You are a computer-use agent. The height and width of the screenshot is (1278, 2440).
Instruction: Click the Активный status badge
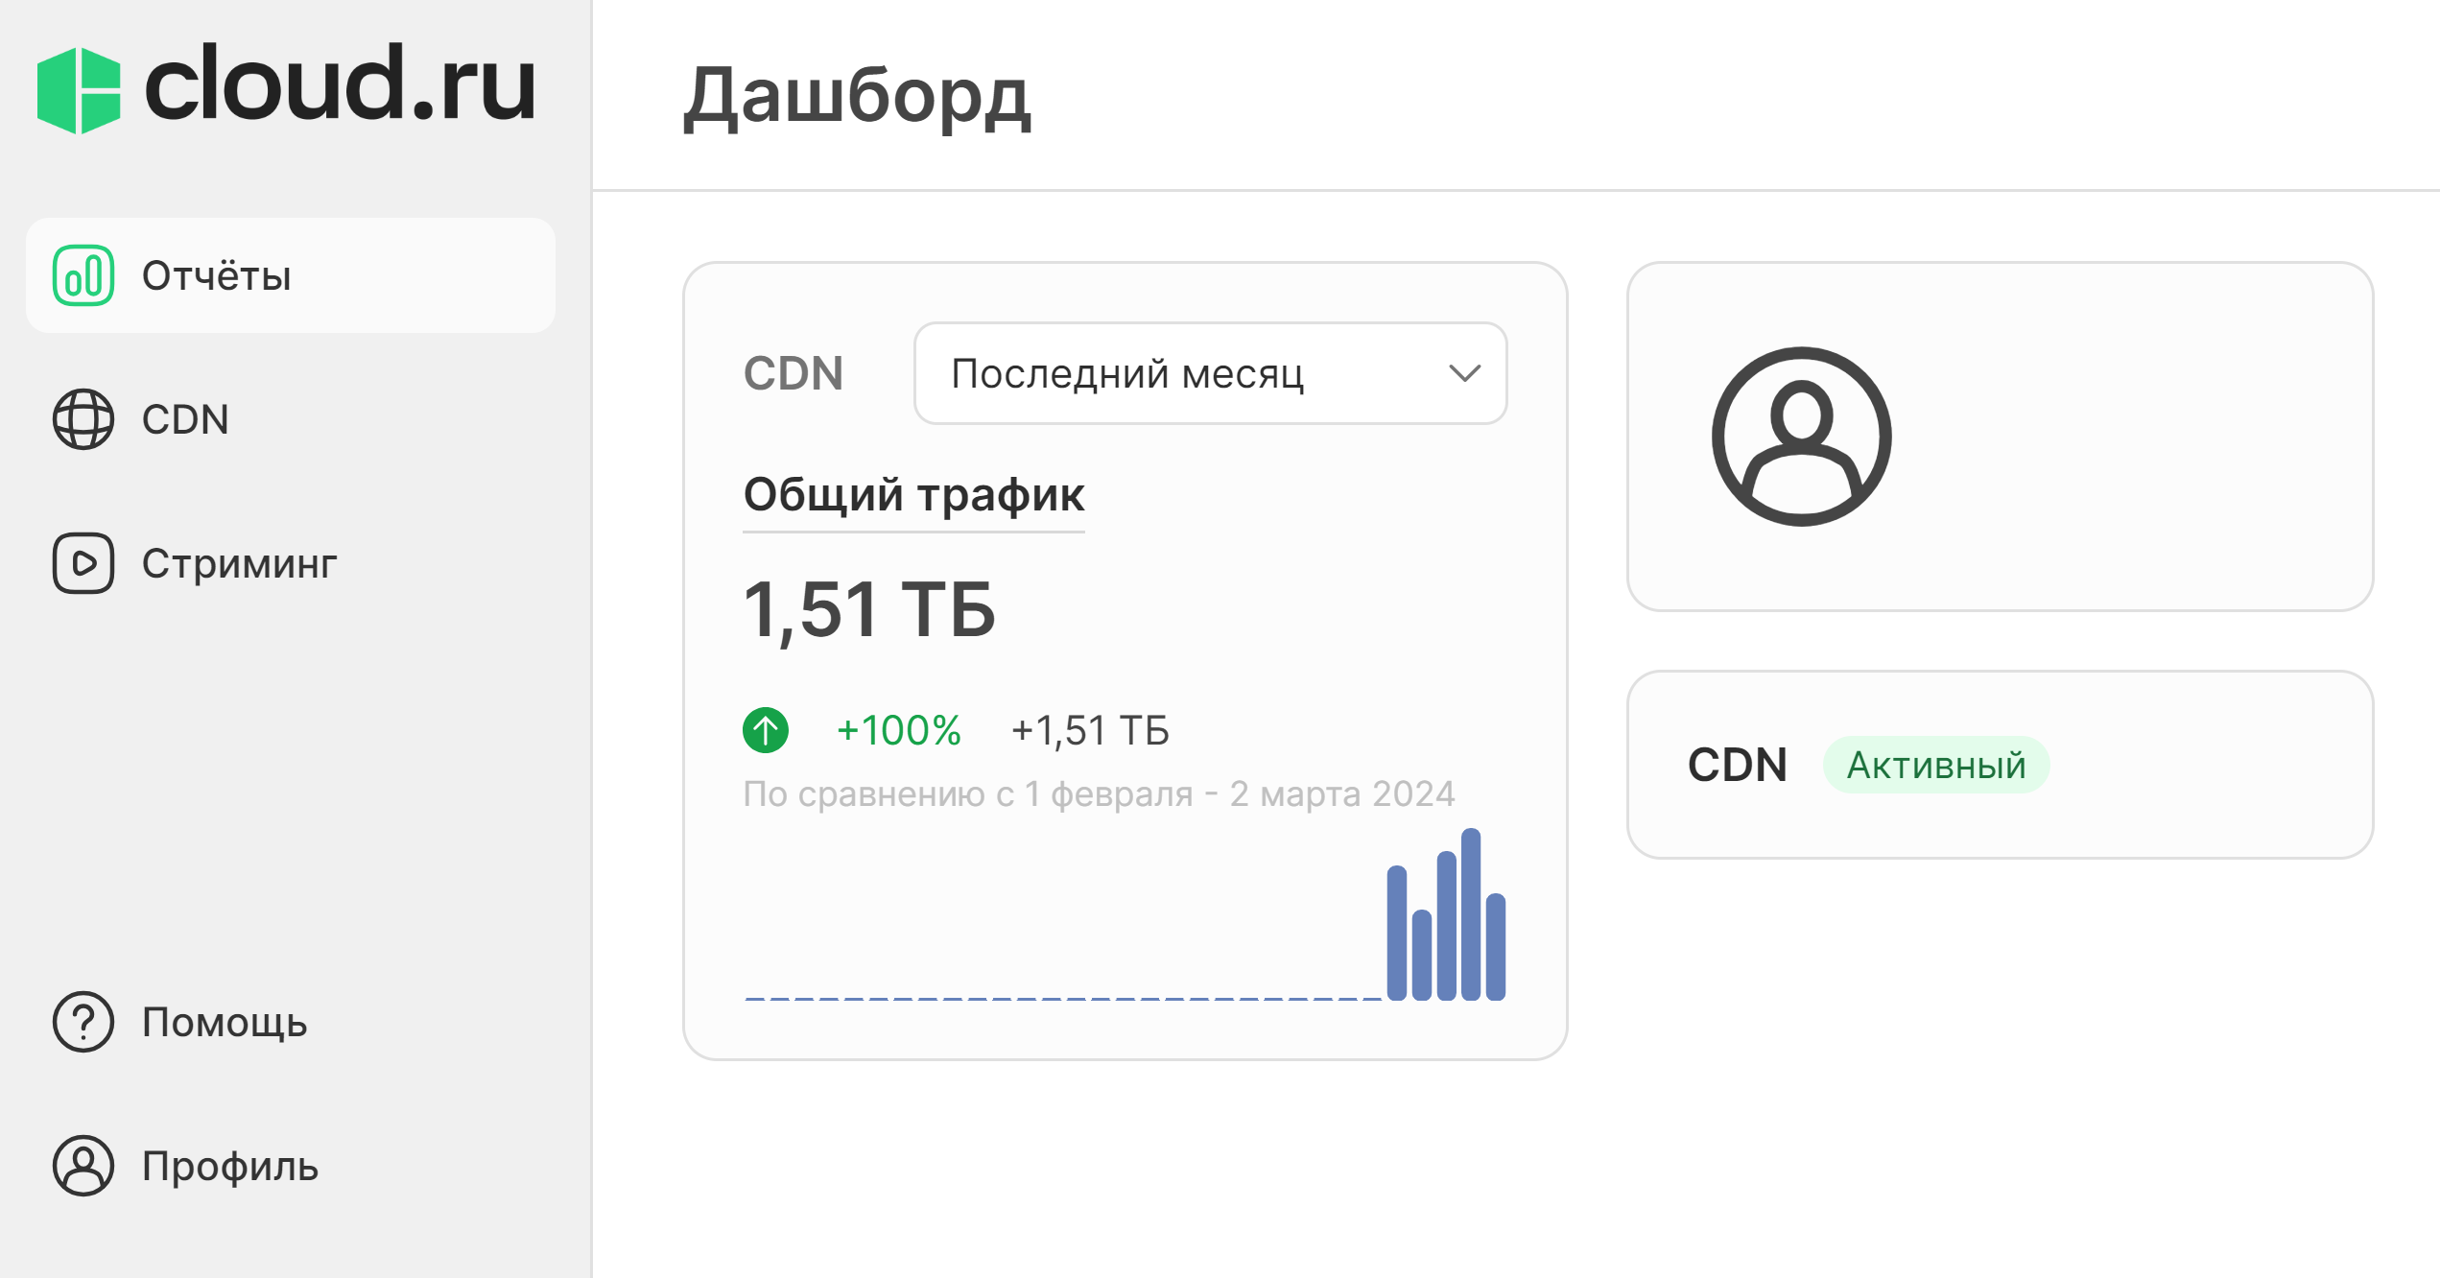pyautogui.click(x=1935, y=765)
